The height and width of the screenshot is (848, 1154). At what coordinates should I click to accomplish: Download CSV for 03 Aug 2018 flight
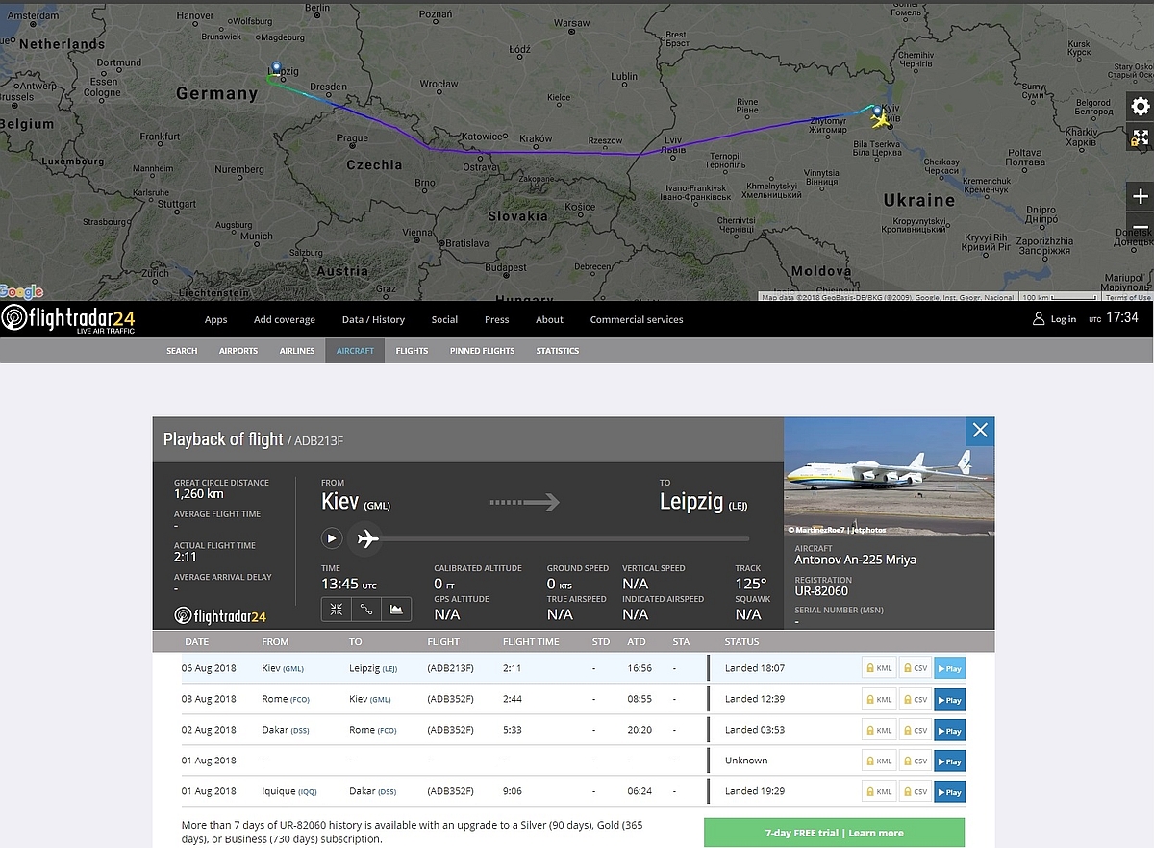pyautogui.click(x=916, y=699)
